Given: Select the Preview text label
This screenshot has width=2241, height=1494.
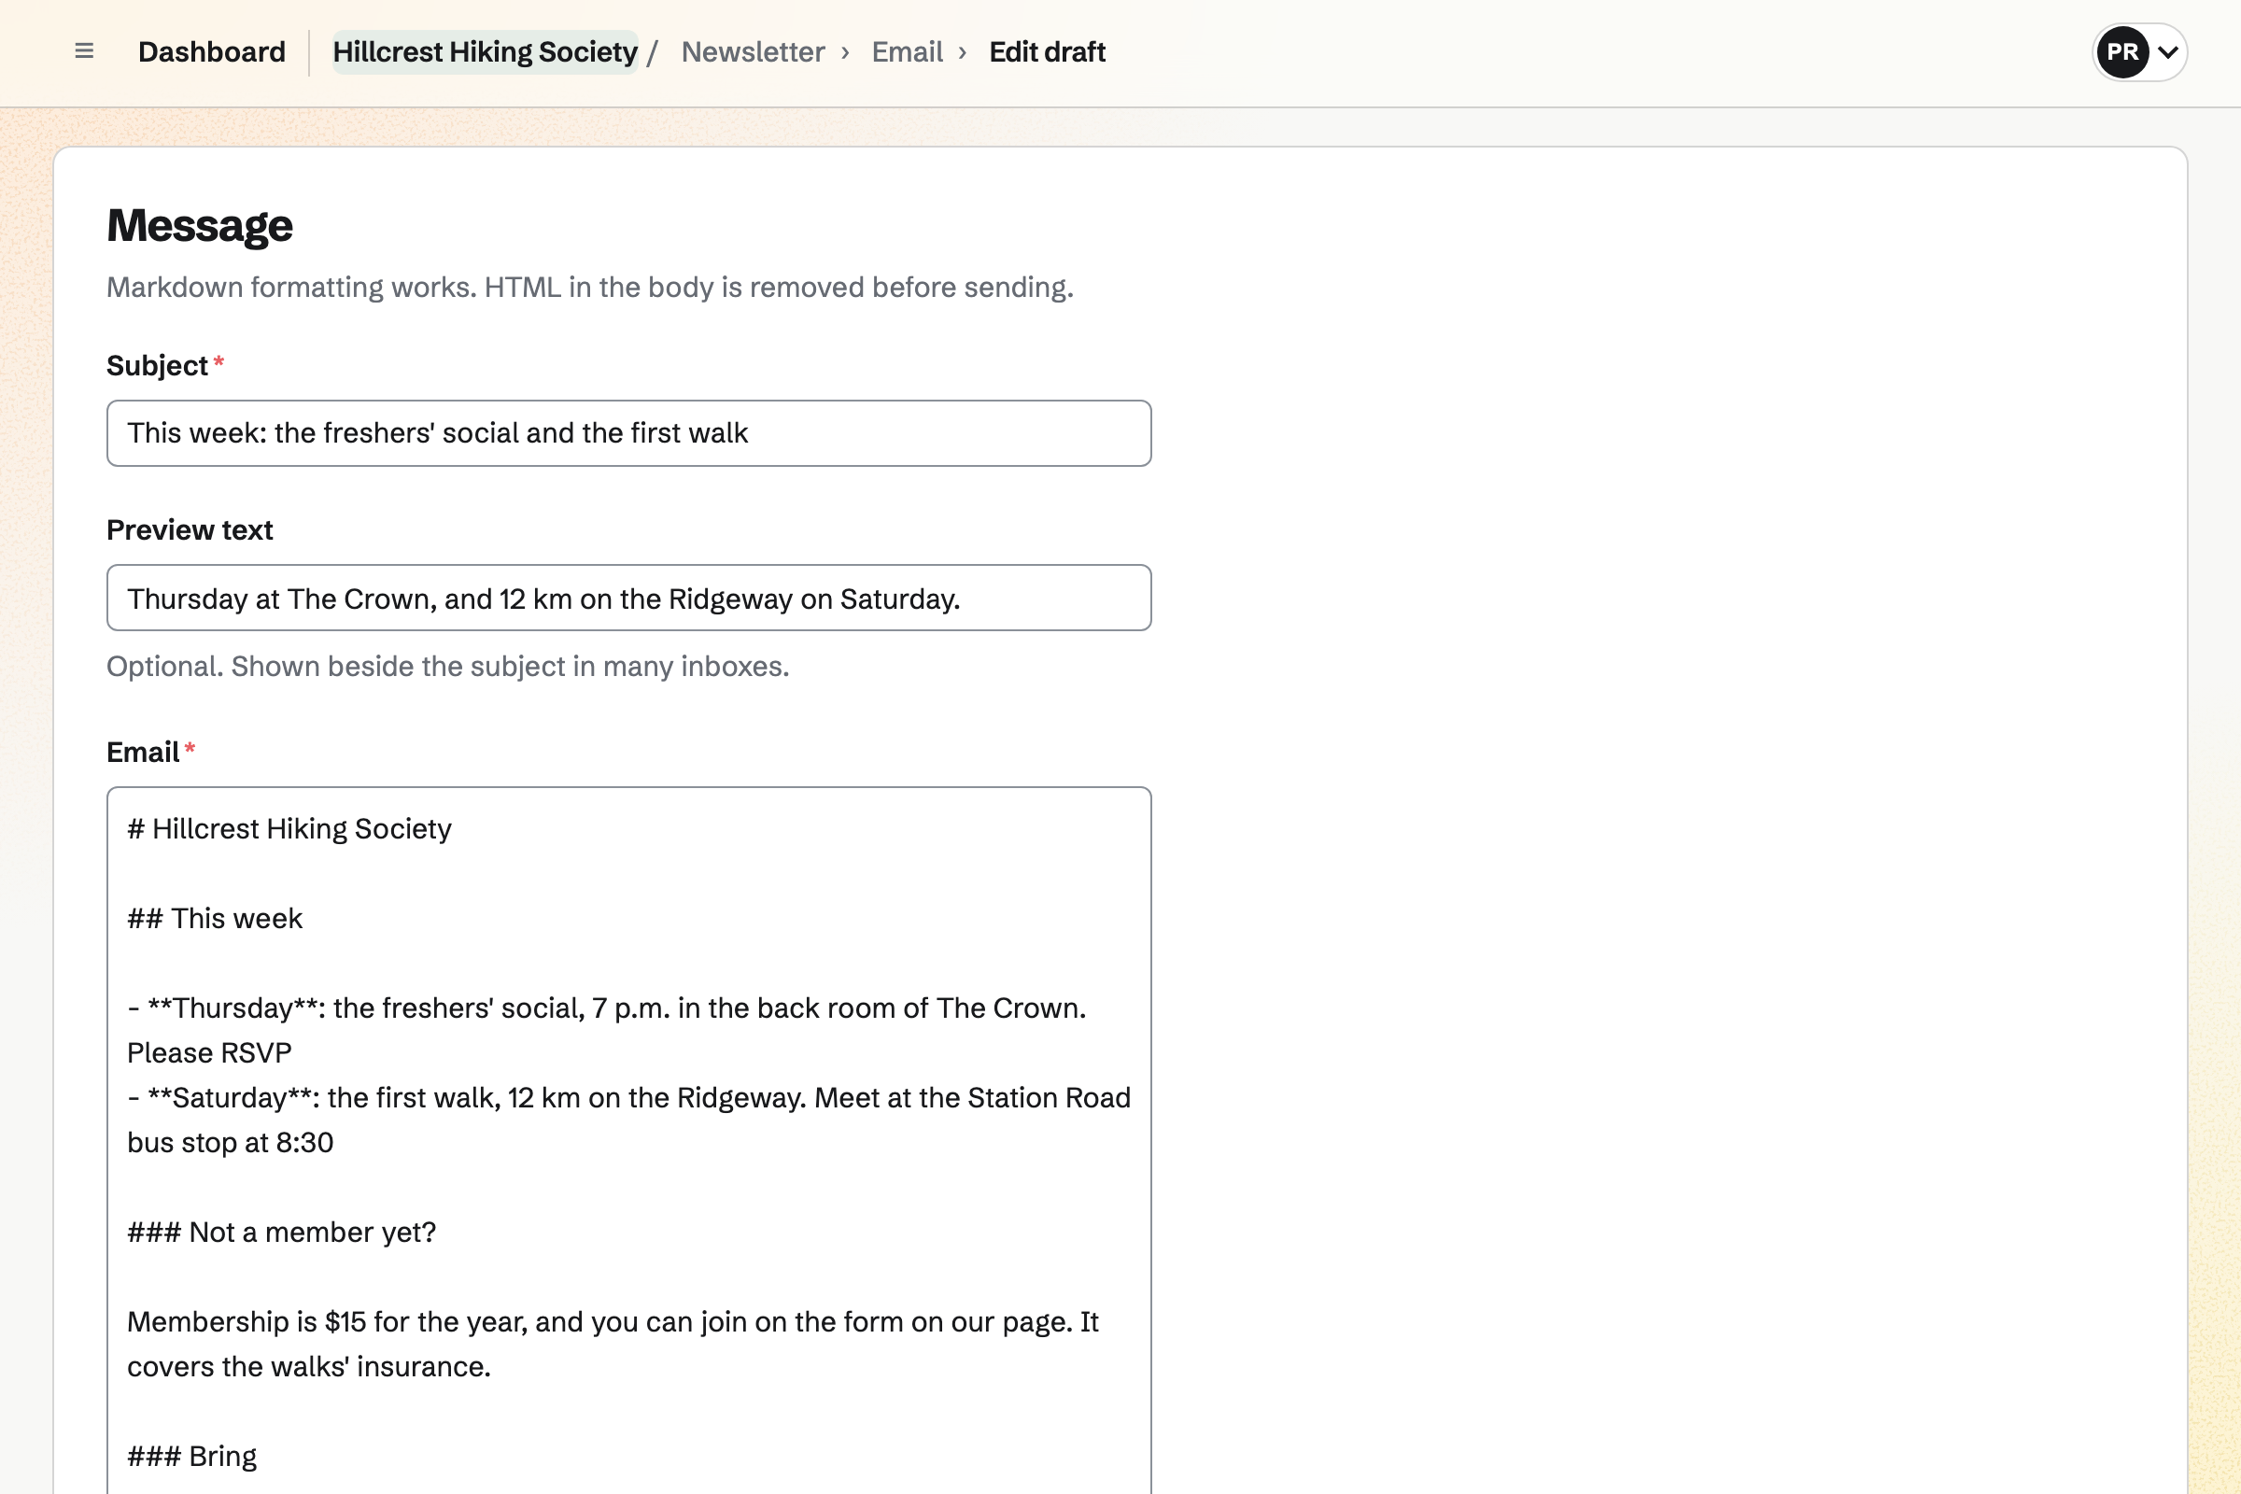Looking at the screenshot, I should coord(190,529).
